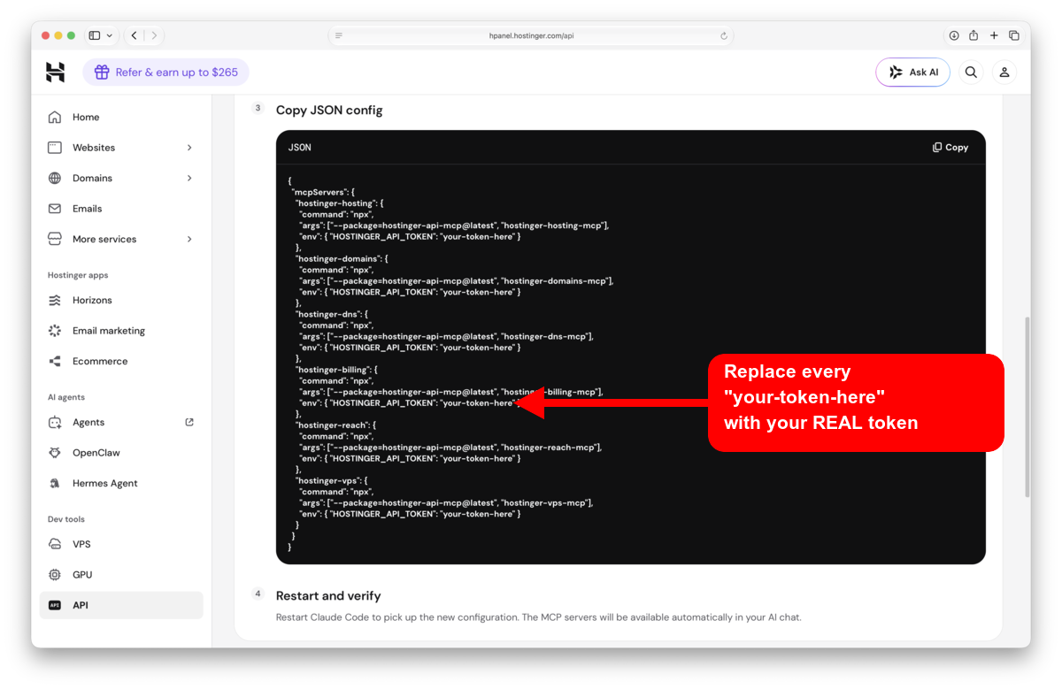Open the Safari sidebar dropdown arrow

[110, 35]
